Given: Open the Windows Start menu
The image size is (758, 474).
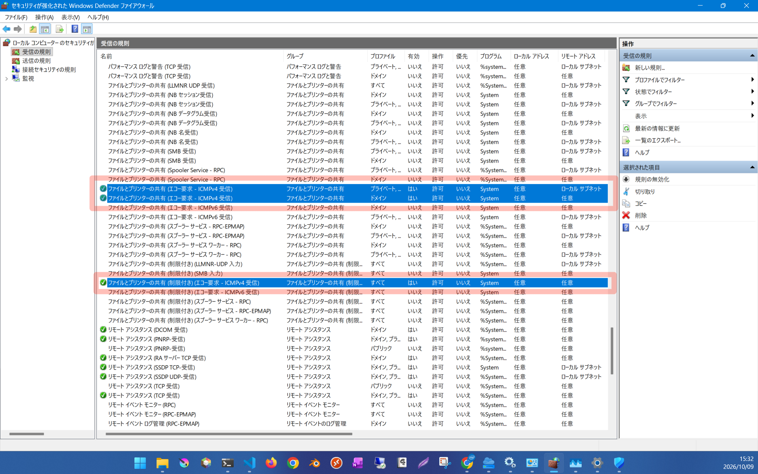Looking at the screenshot, I should (140, 463).
